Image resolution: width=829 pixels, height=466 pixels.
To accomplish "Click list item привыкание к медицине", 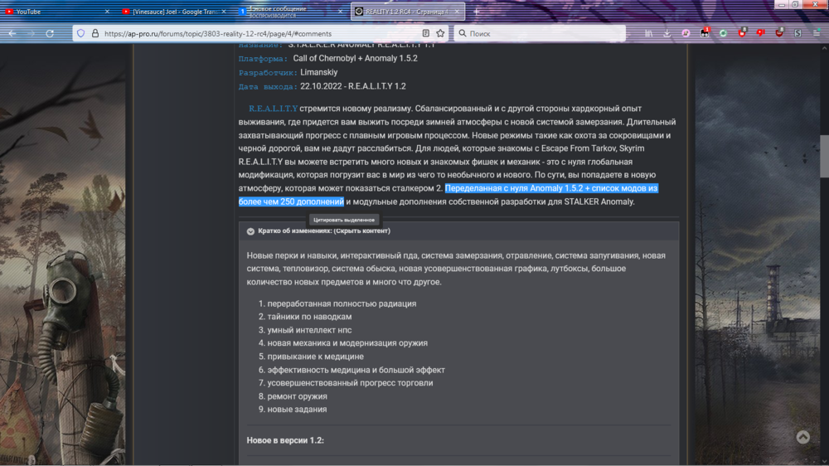I will [315, 357].
